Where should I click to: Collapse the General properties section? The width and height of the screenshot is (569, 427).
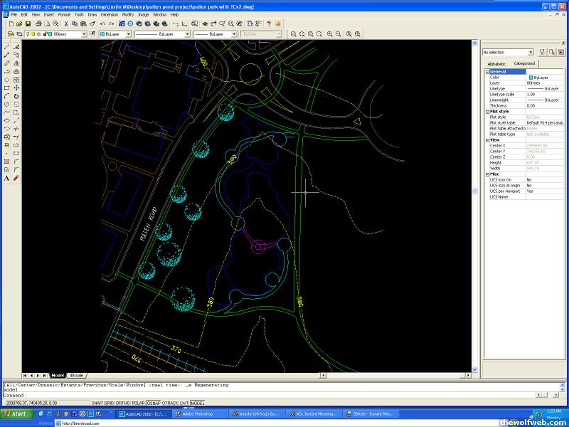pyautogui.click(x=487, y=71)
